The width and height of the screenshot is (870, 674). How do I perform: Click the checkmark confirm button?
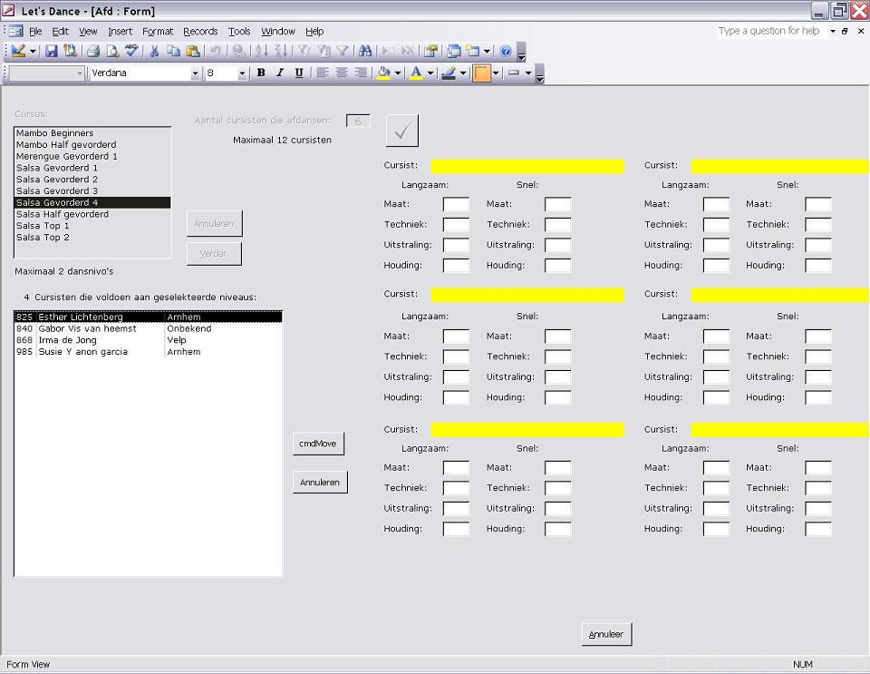402,131
